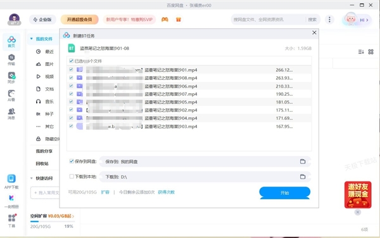The image size is (380, 238).
Task: Click the Hi mascot avatar at top right
Action: [351, 19]
